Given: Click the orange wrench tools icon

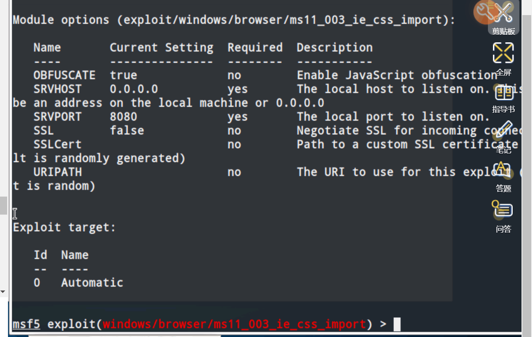Looking at the screenshot, I should click(x=485, y=12).
